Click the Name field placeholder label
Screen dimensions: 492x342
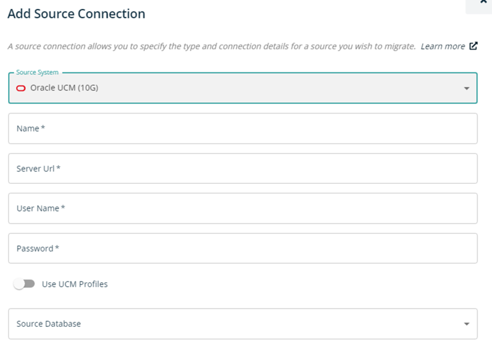coord(31,128)
